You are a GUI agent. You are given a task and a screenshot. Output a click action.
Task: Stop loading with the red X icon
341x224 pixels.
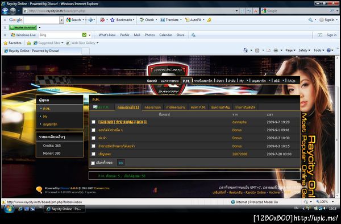tap(256, 11)
